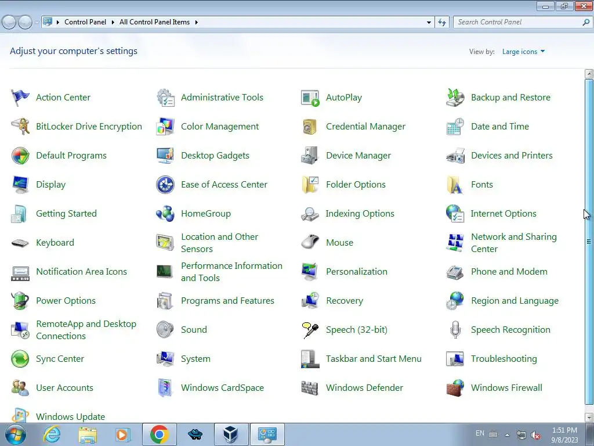Screen dimensions: 594x446
Task: Open Internet Explorer from the taskbar
Action: 52,434
